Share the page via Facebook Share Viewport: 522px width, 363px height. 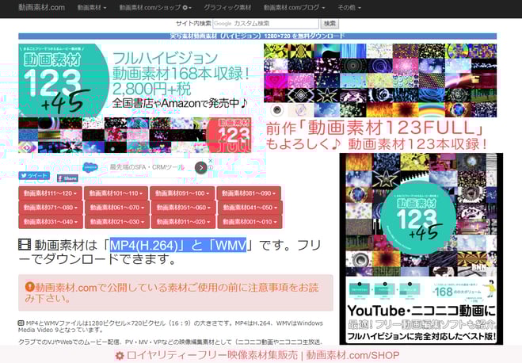pos(67,178)
